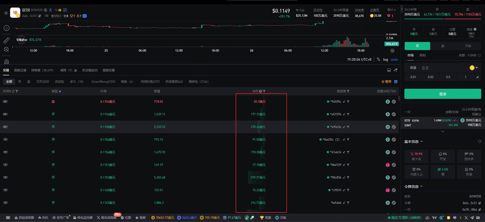Image resolution: width=485 pixels, height=222 pixels.
Task: Refresh the BNB balance
Action: click(x=479, y=55)
